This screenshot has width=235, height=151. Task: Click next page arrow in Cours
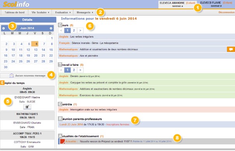point(80,31)
